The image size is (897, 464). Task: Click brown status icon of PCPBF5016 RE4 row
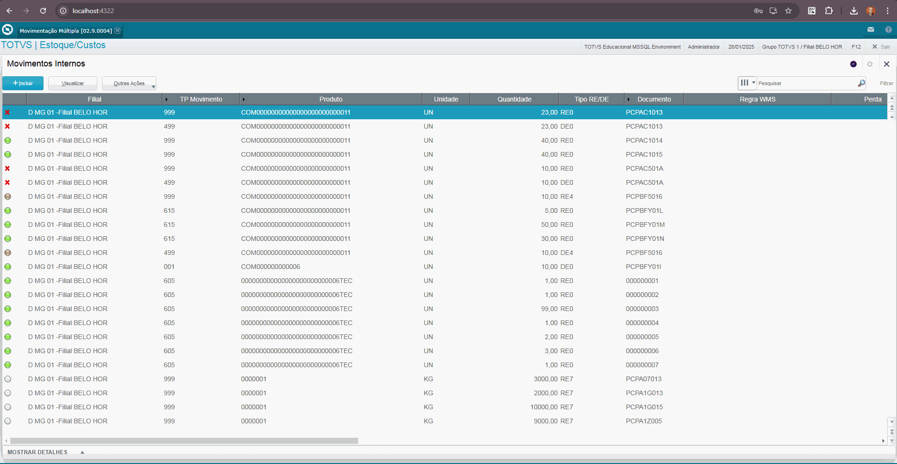tap(7, 196)
